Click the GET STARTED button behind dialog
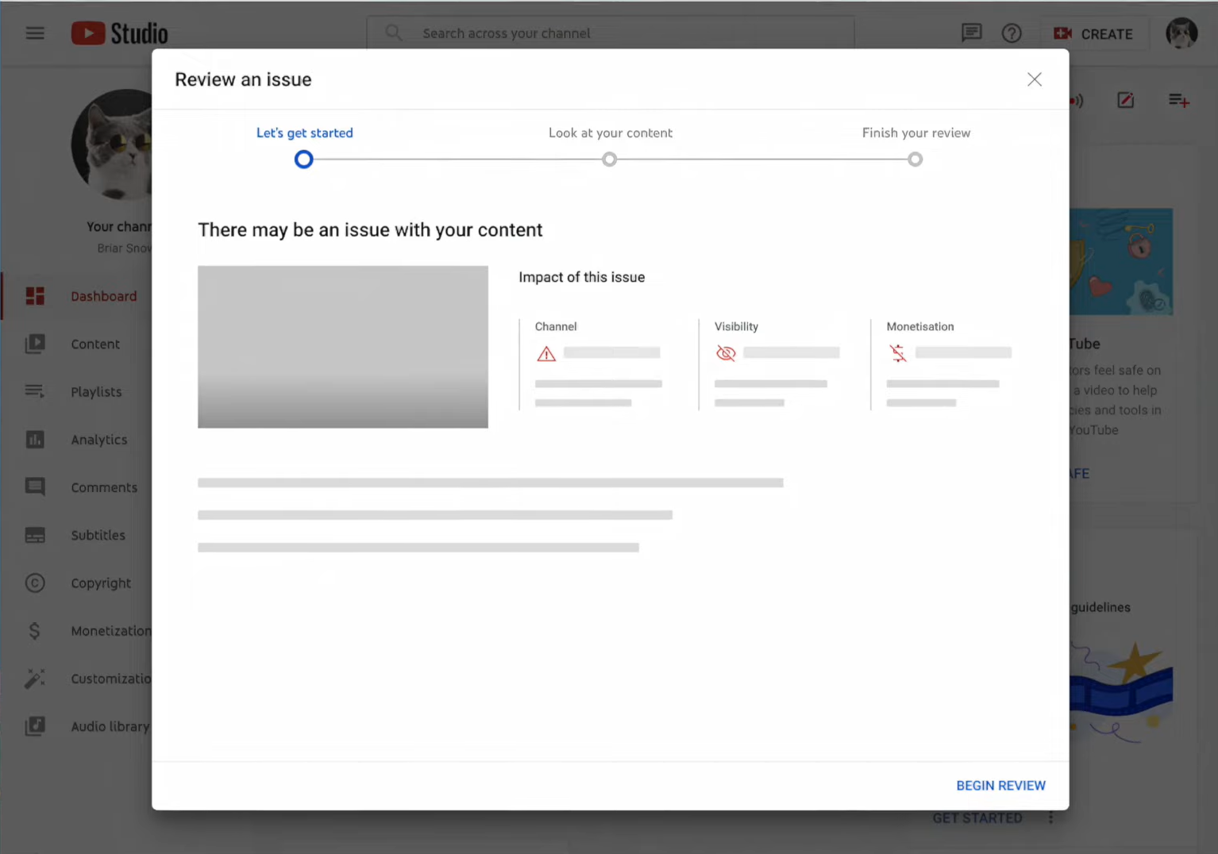This screenshot has width=1218, height=854. [977, 817]
